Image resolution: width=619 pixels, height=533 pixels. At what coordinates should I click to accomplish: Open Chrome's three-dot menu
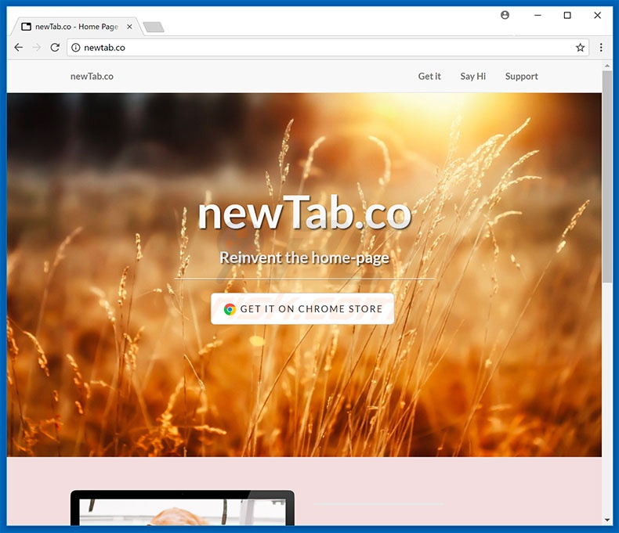click(601, 48)
